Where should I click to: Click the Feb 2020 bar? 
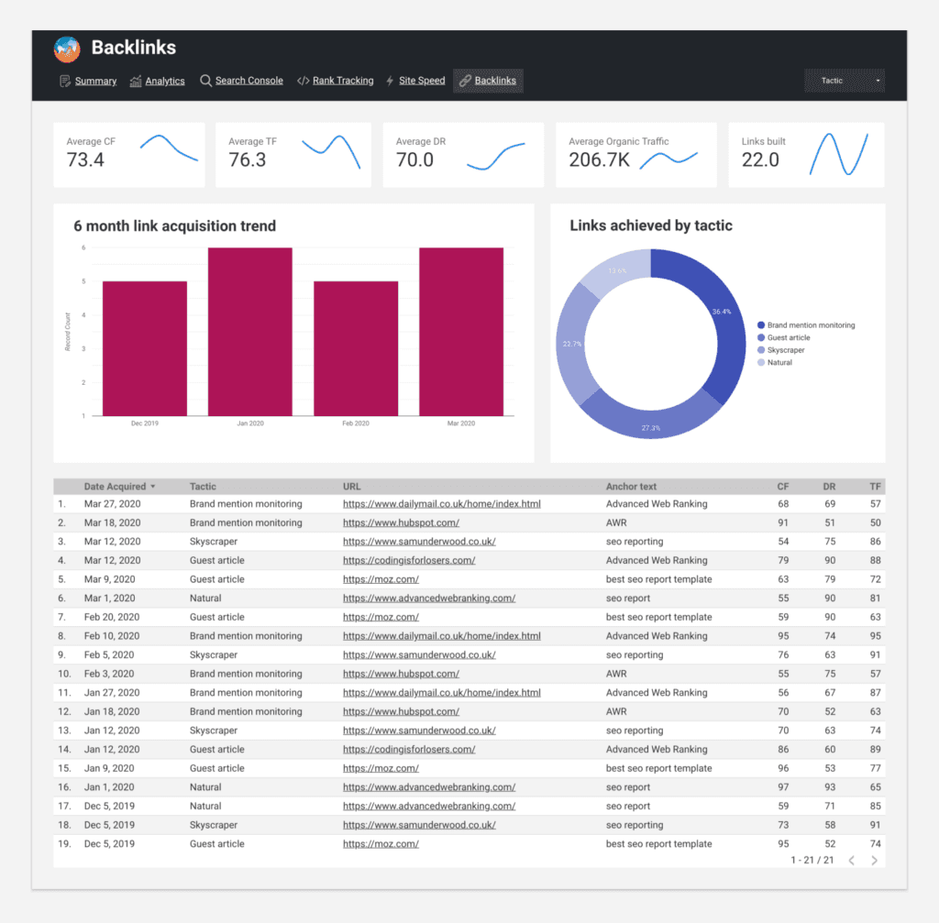point(356,348)
